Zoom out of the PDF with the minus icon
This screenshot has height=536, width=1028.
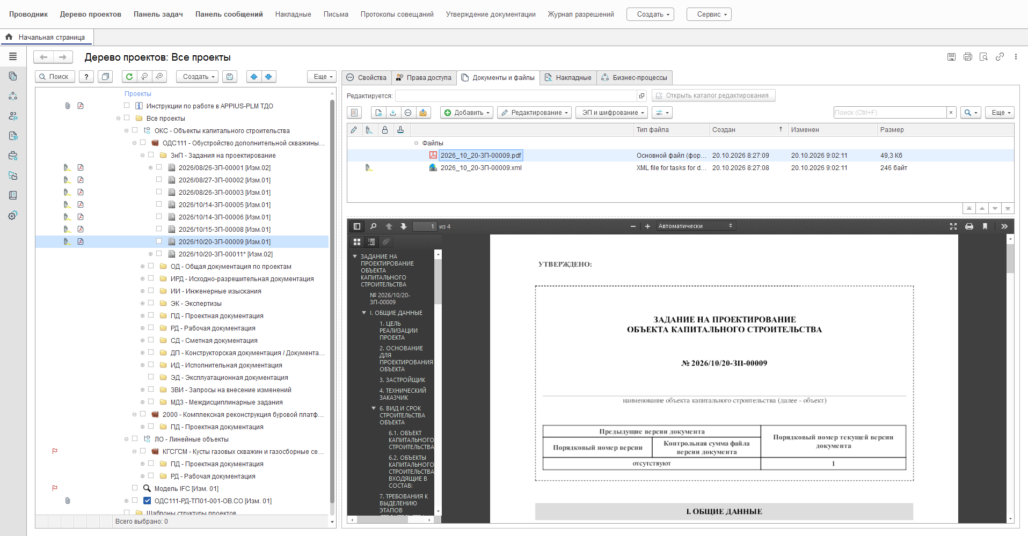pyautogui.click(x=633, y=226)
